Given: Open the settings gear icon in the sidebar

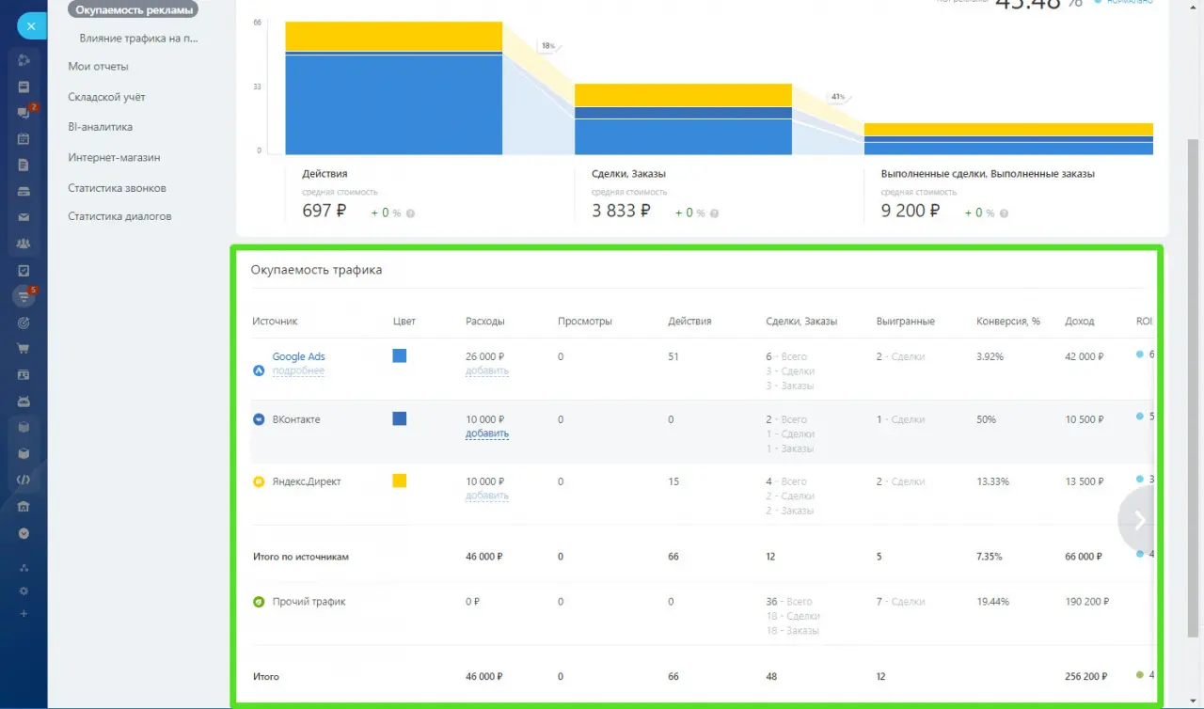Looking at the screenshot, I should click(24, 591).
